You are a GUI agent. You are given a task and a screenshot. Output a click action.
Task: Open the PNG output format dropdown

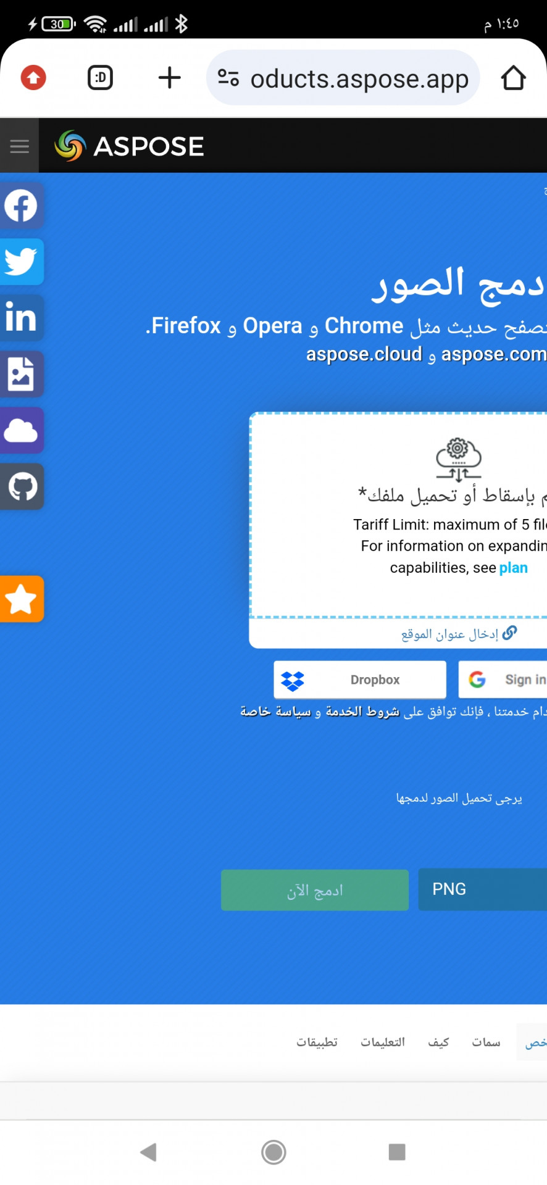pyautogui.click(x=483, y=889)
